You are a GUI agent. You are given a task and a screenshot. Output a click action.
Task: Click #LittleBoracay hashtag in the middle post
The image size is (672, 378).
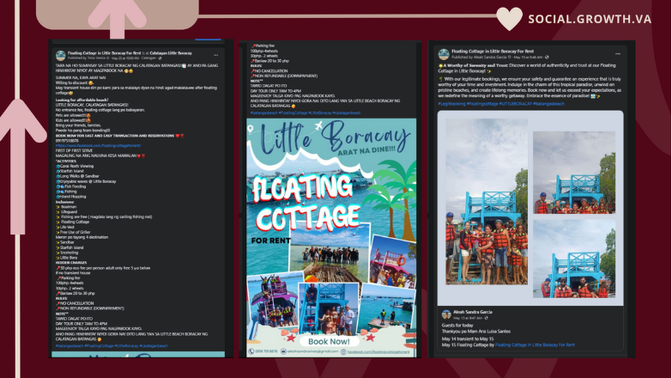(320, 113)
